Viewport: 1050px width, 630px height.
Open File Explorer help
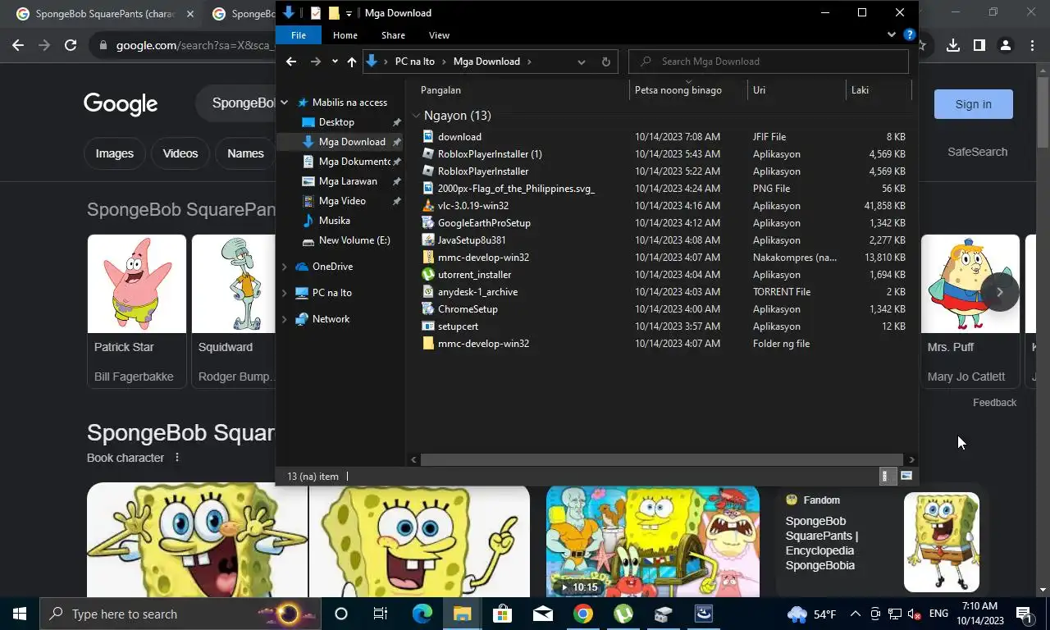click(x=909, y=35)
